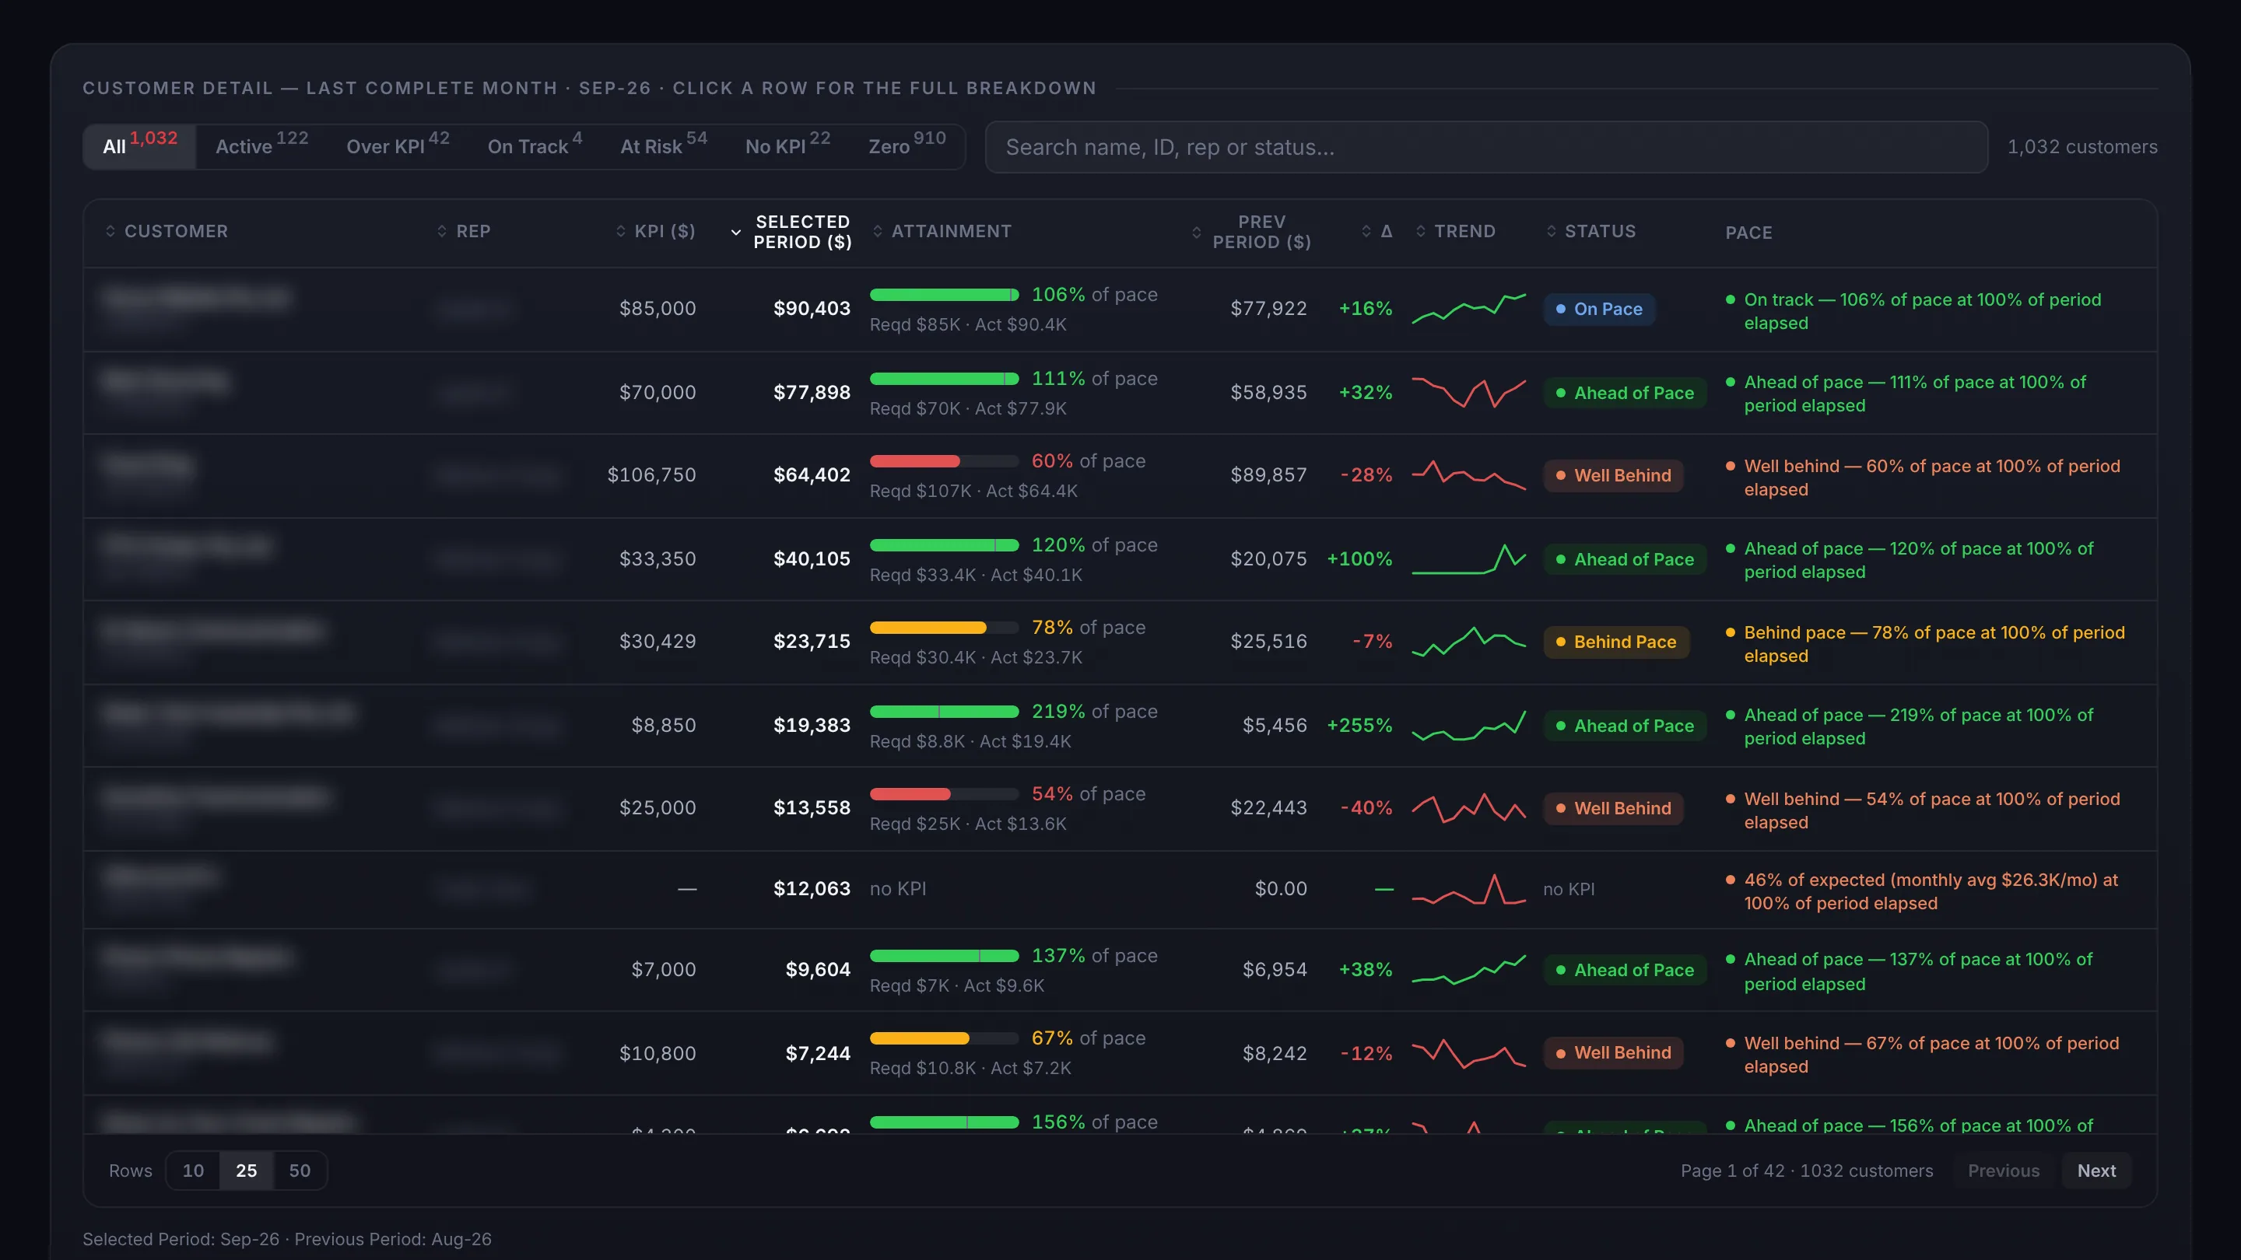Sort by Prev Period ($) column

click(x=1251, y=233)
